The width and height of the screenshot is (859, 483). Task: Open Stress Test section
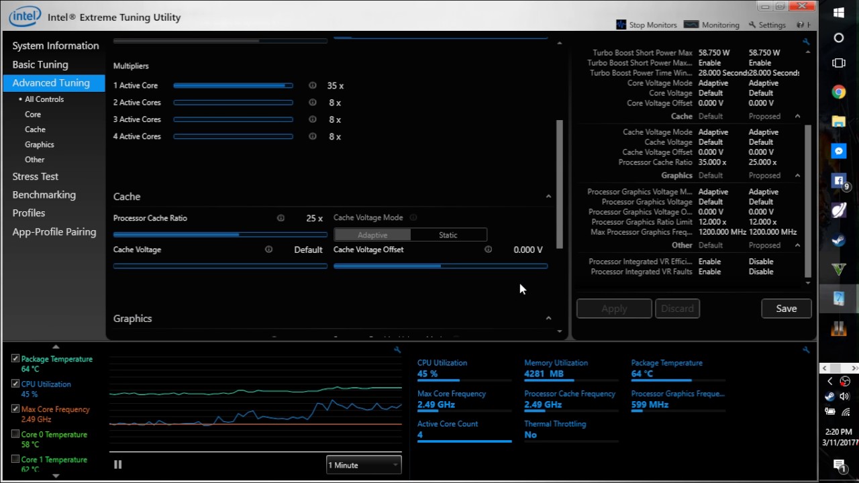[x=36, y=176]
